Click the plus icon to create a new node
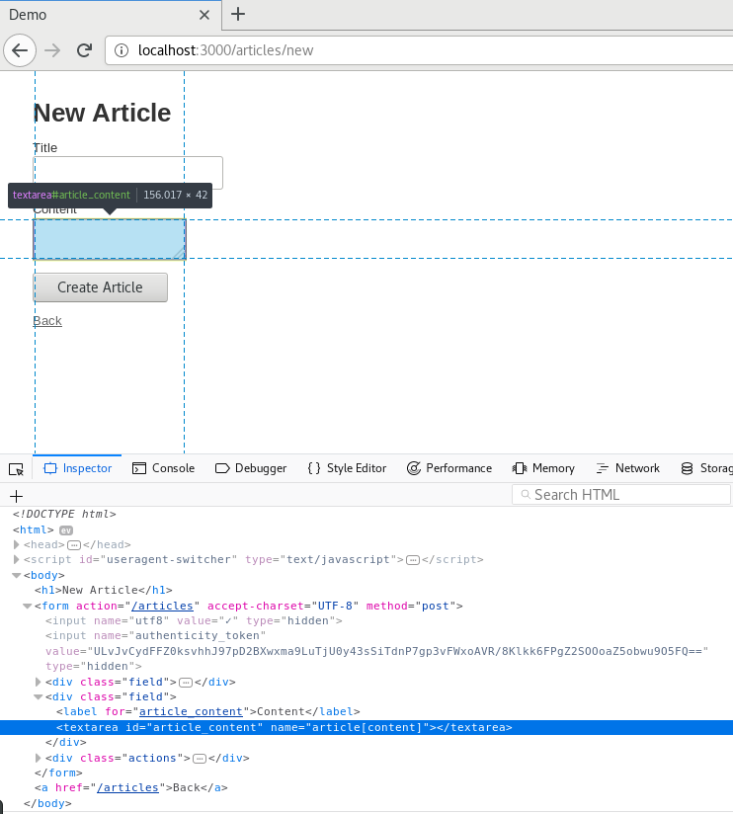The image size is (733, 814). click(x=16, y=496)
